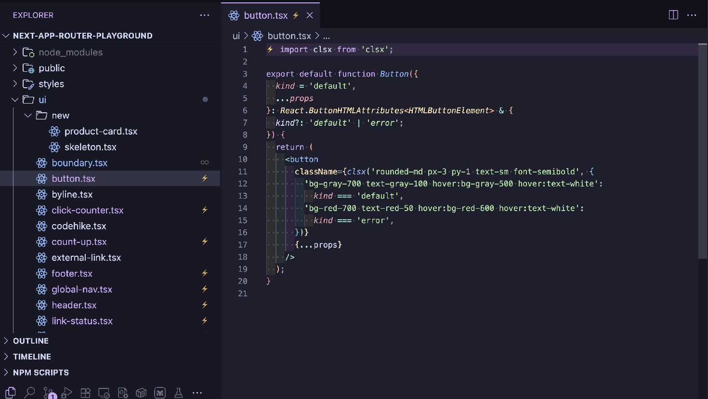The width and height of the screenshot is (708, 399).
Task: Open editor more actions ellipsis
Action: (692, 15)
